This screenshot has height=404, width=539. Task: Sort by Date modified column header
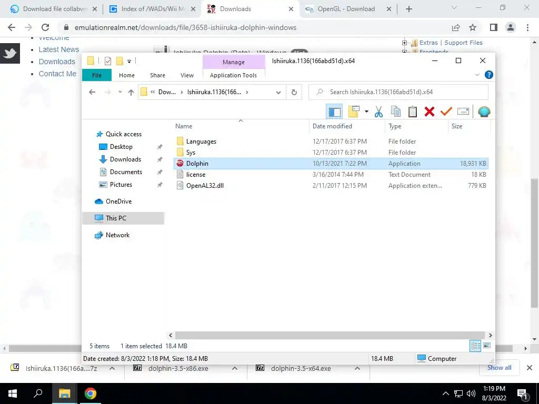pyautogui.click(x=347, y=126)
